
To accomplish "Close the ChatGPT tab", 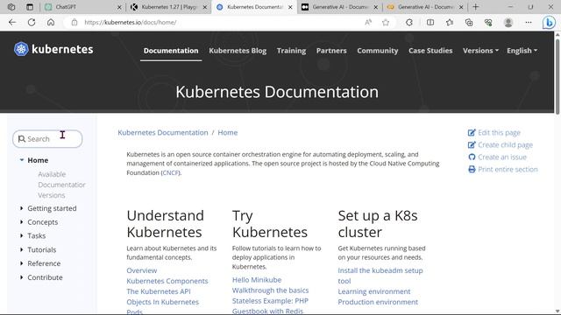I will 119,7.
